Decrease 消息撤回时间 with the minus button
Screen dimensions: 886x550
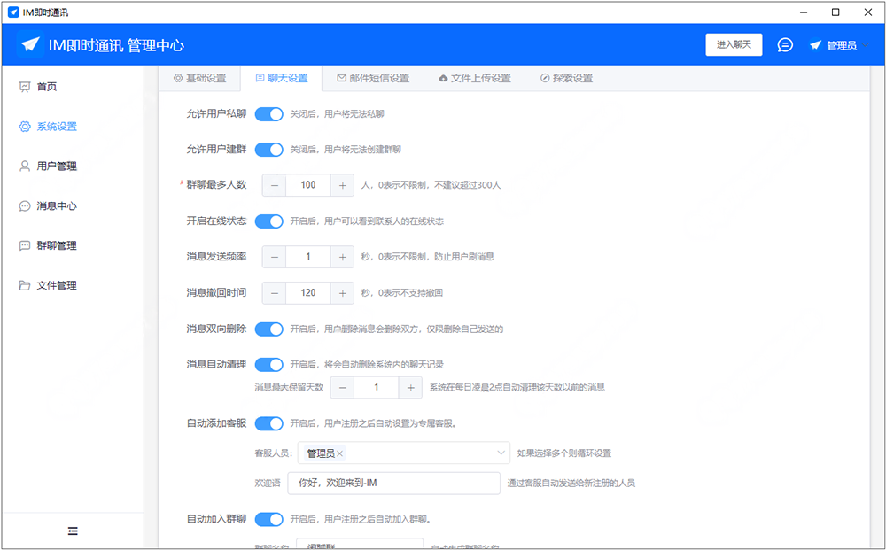(x=275, y=293)
